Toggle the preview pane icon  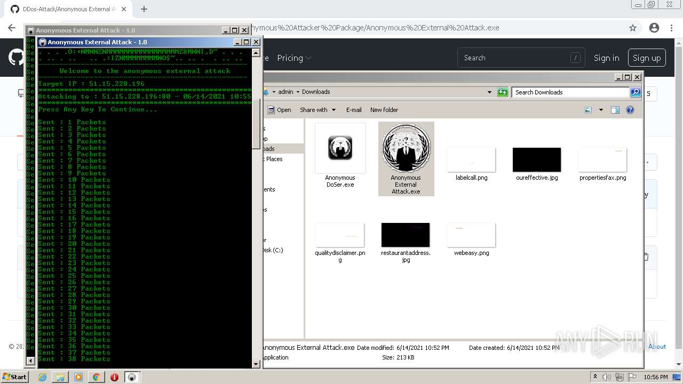coord(615,110)
